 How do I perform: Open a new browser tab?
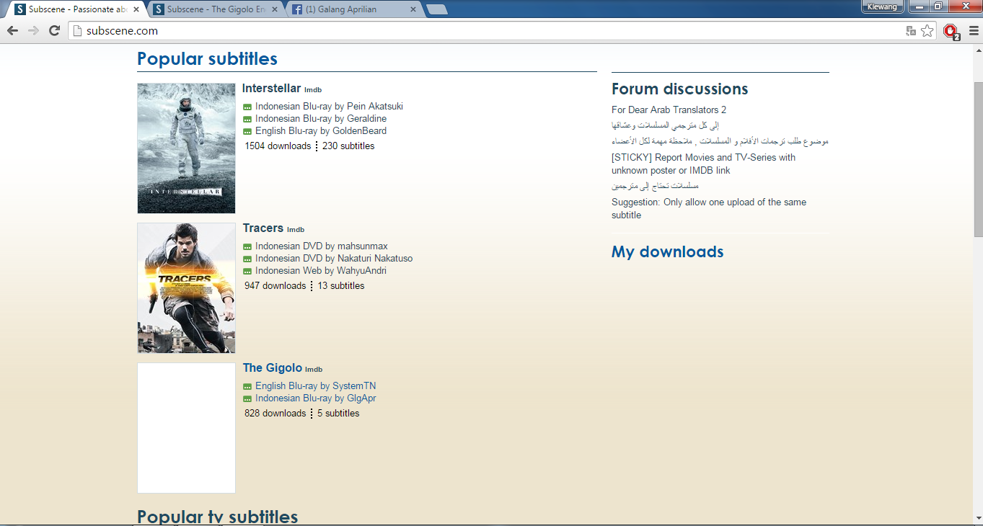click(x=437, y=9)
